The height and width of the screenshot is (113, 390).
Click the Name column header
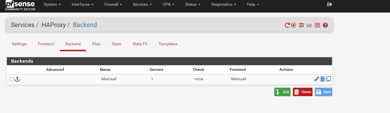[105, 70]
